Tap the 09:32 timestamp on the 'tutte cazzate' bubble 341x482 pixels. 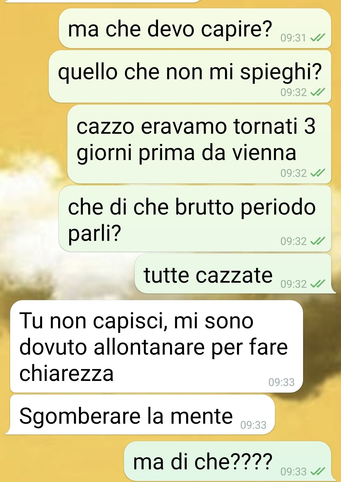tap(294, 284)
